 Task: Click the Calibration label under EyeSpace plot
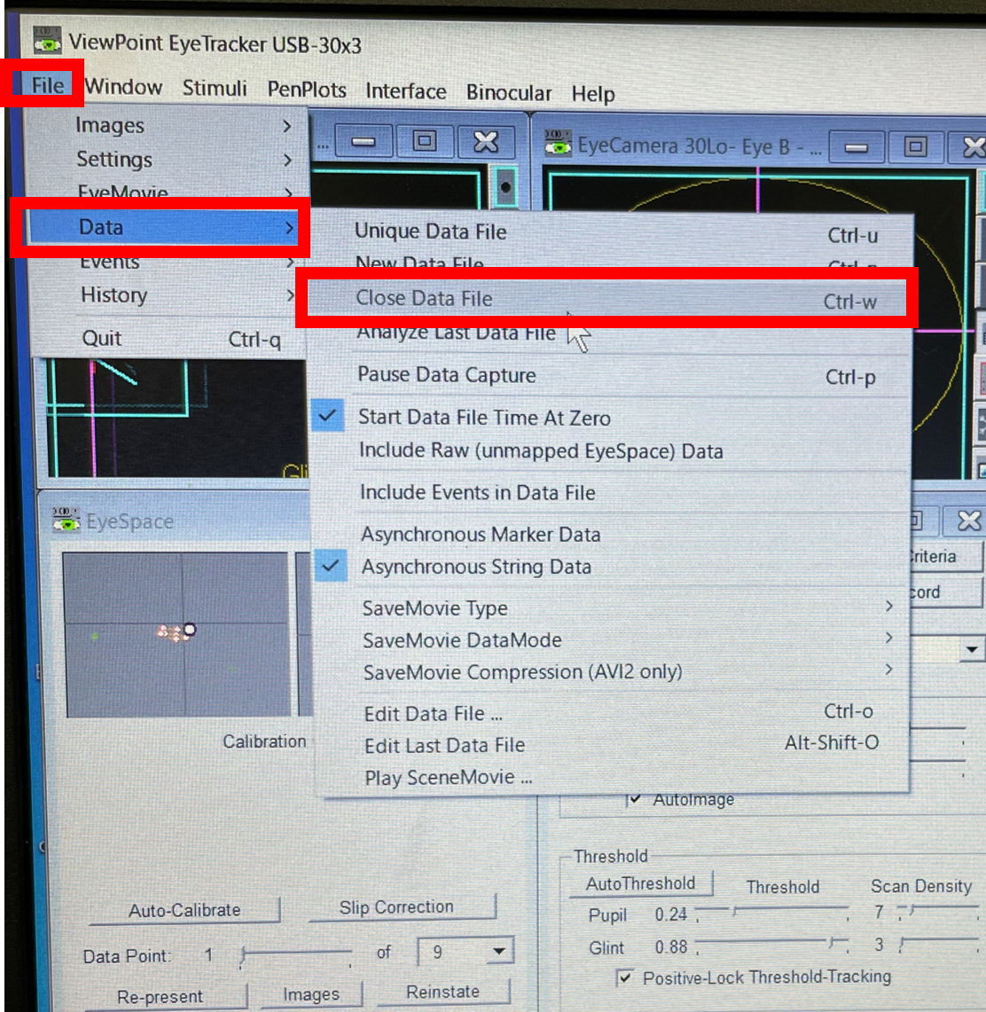click(264, 741)
